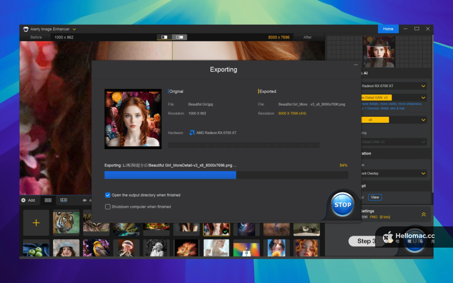
Task: Select the colorful gradient thumbnail
Action: (x=246, y=248)
